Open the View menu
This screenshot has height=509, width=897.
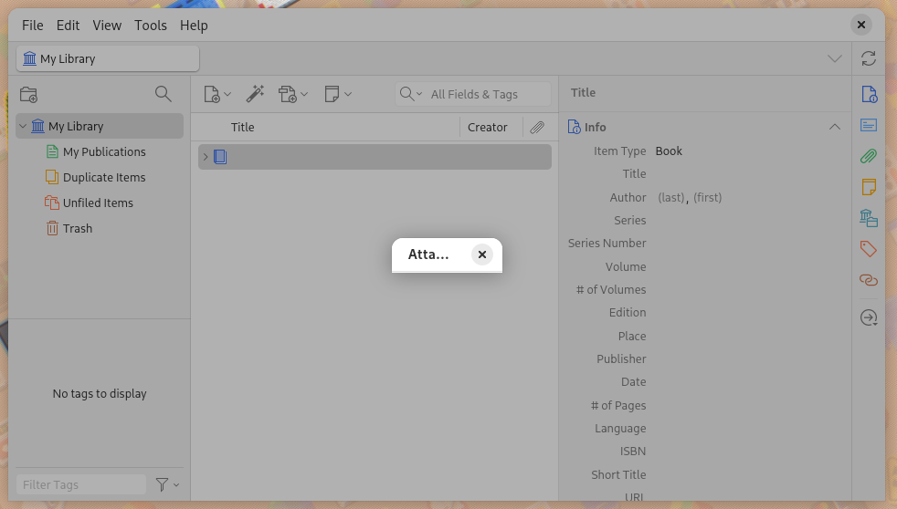(x=107, y=26)
